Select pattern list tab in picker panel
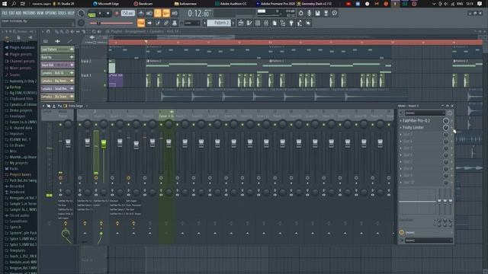The height and width of the screenshot is (274, 488). [46, 41]
